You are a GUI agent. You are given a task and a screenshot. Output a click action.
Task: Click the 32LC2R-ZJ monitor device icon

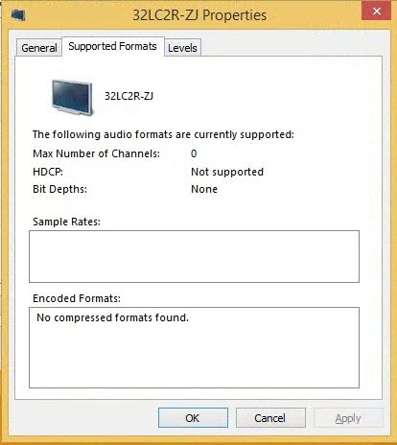pos(72,98)
